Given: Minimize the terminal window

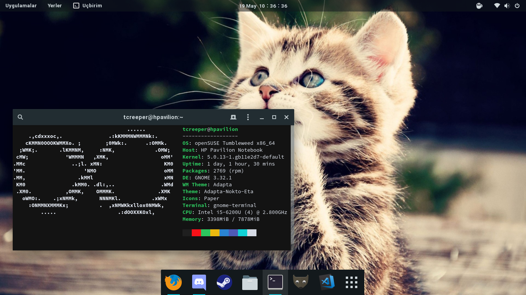Looking at the screenshot, I should coord(262,118).
